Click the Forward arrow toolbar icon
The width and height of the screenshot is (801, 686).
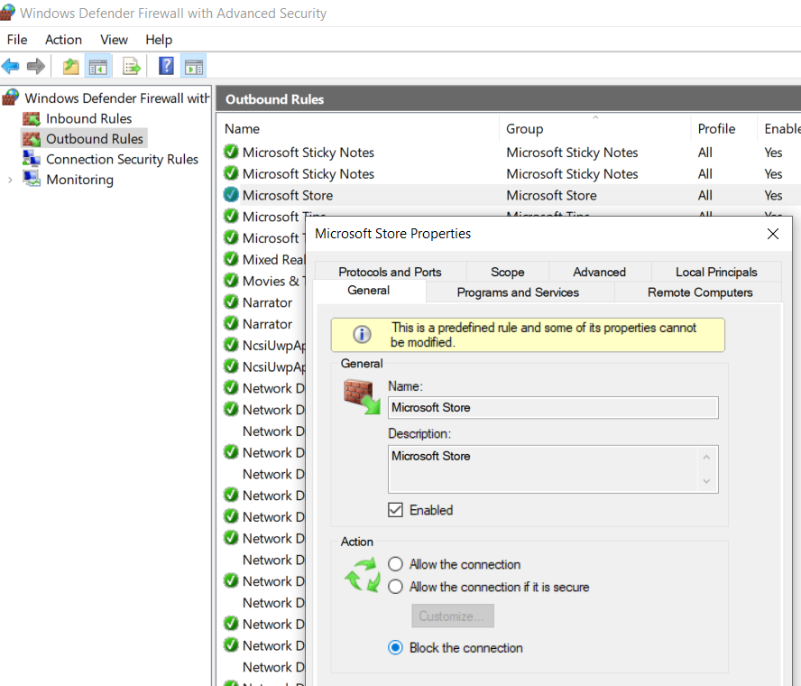point(36,66)
